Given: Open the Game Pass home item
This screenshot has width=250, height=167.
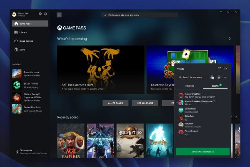Looking at the screenshot, I should [30, 24].
